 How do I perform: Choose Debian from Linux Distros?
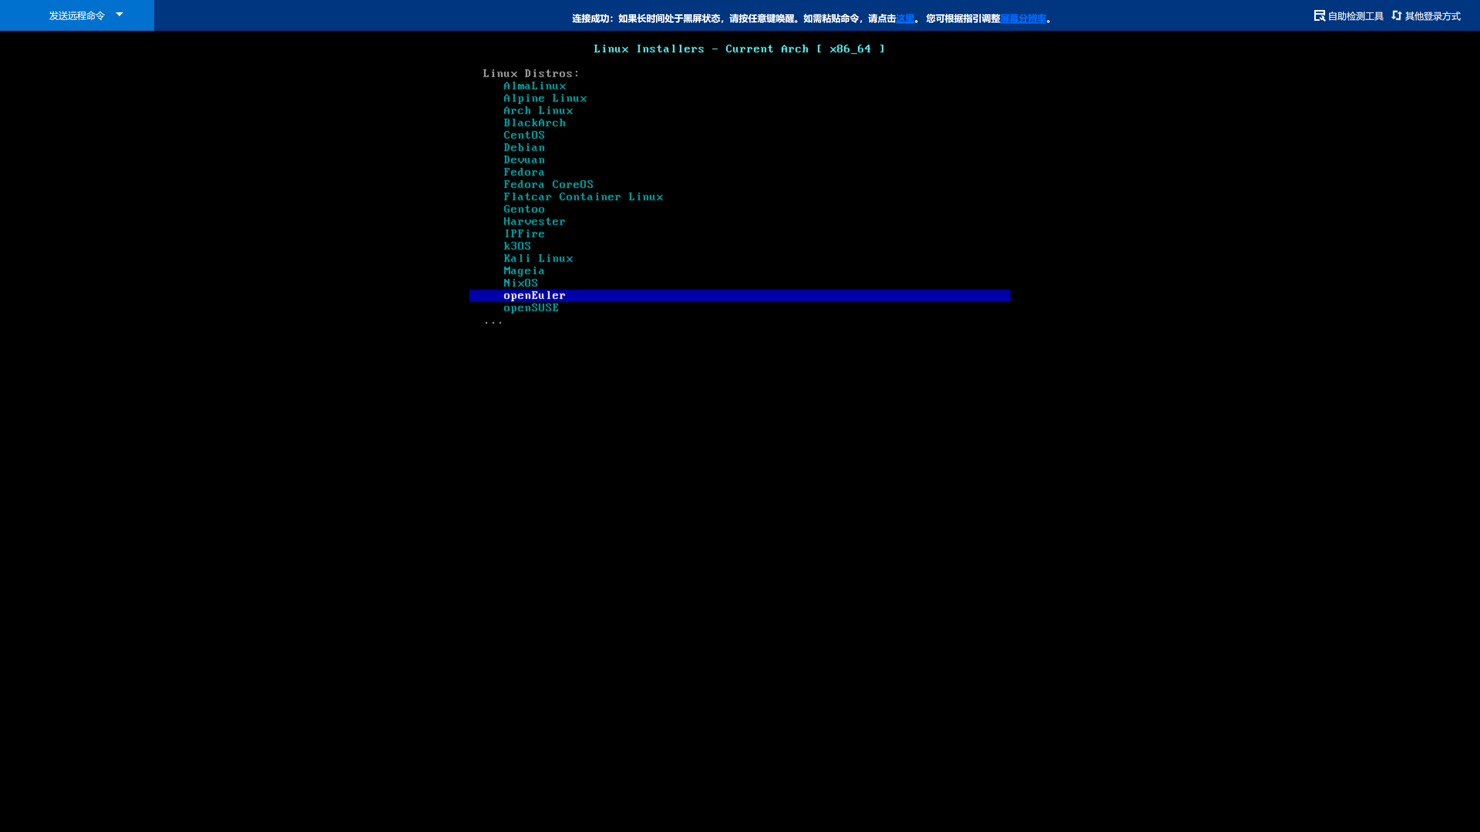[524, 148]
